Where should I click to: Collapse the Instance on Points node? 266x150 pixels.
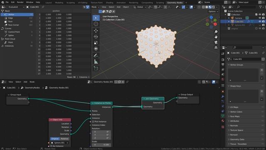pyautogui.click(x=93, y=103)
